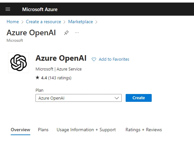Open the hamburger portal menu
Screen dimensions: 194x141
pos(8,9)
